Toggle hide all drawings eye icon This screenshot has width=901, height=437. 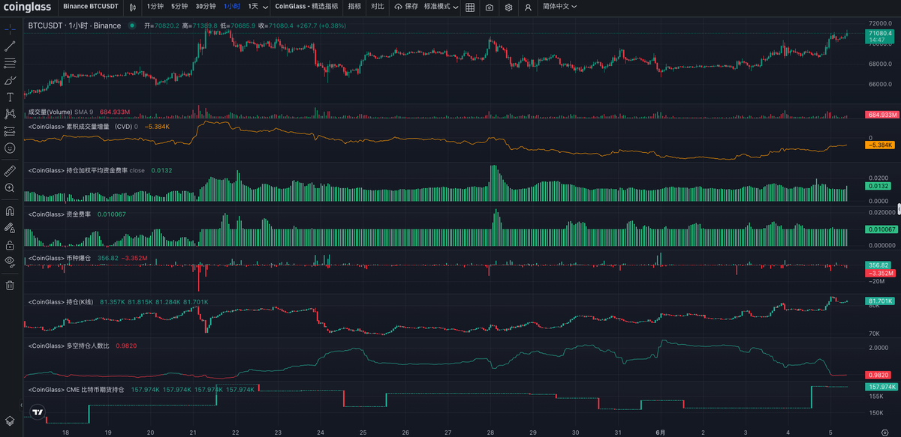10,262
